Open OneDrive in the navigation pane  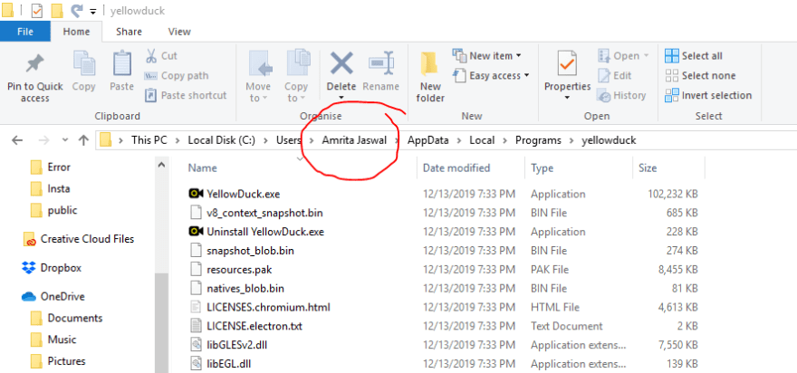53,297
